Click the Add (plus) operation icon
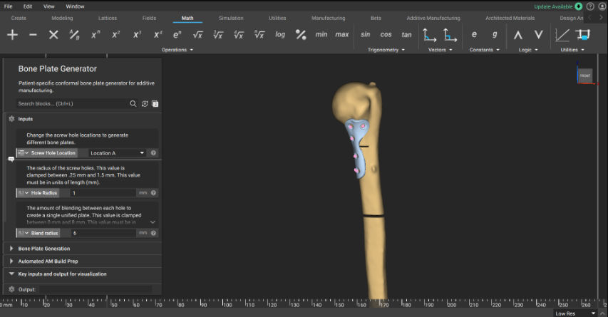Viewport: 608px width, 317px height. [12, 34]
